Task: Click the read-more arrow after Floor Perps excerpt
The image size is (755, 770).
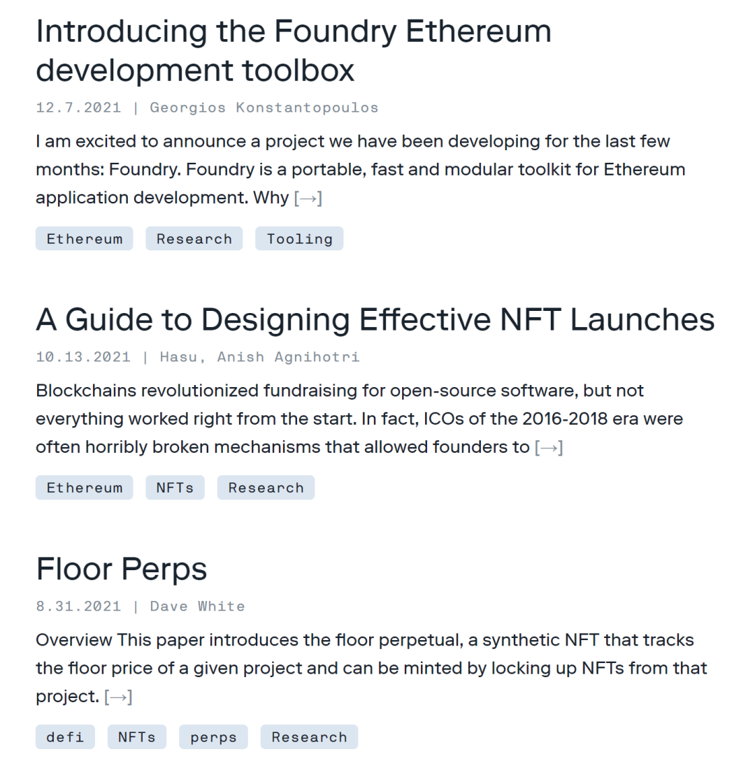Action: tap(118, 697)
